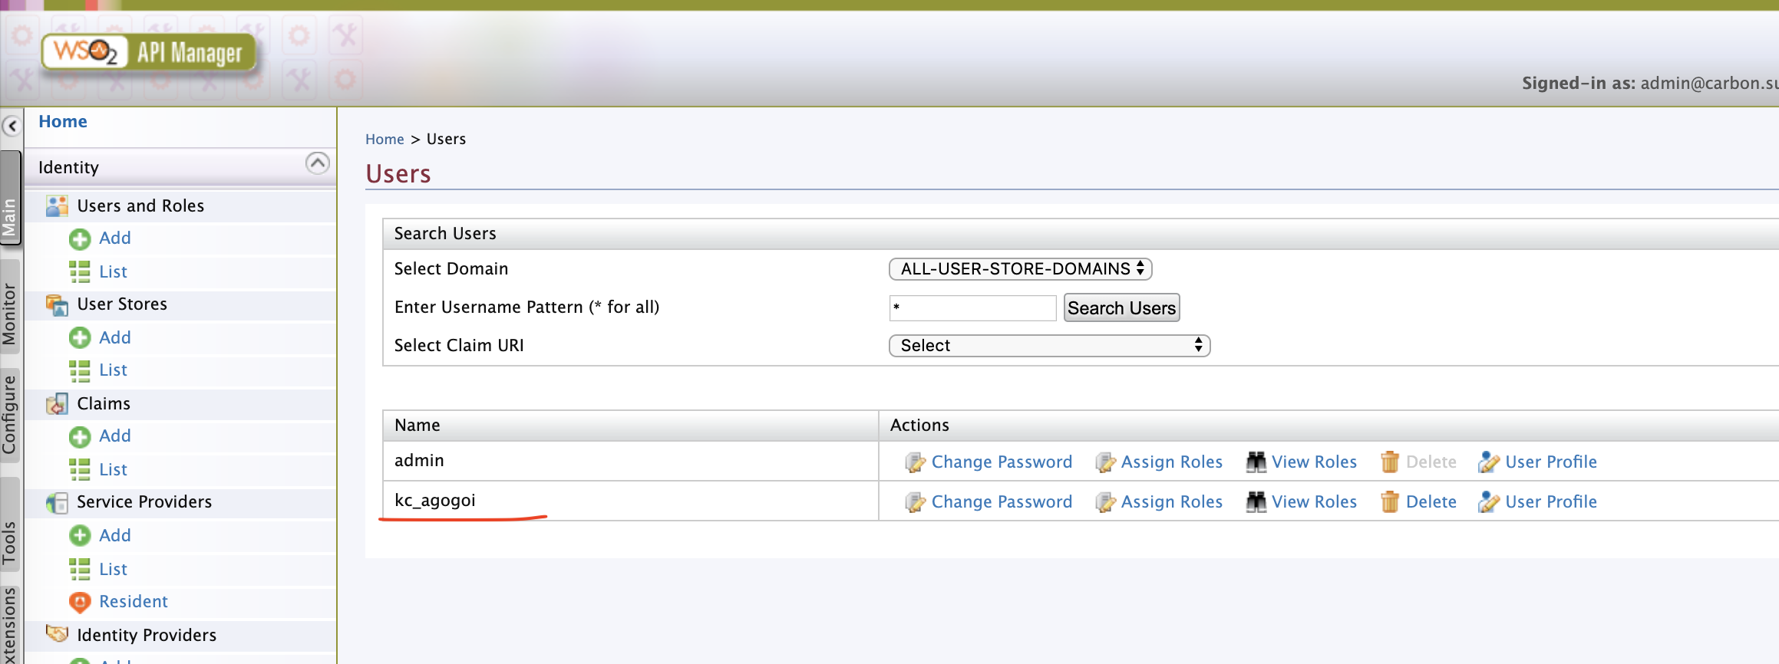This screenshot has height=664, width=1779.
Task: Switch to the Monitor side tab
Action: click(x=10, y=314)
